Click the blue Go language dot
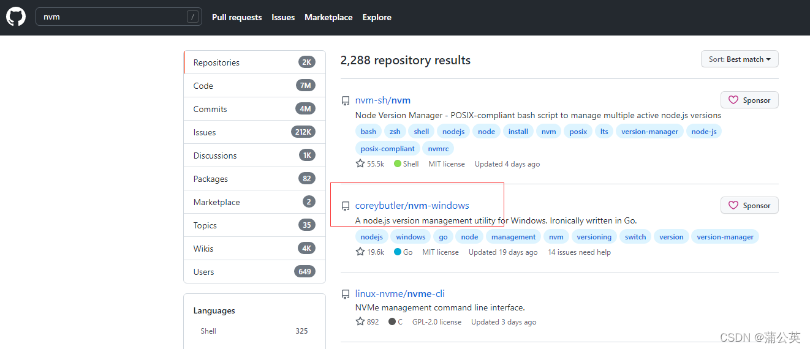 (398, 252)
